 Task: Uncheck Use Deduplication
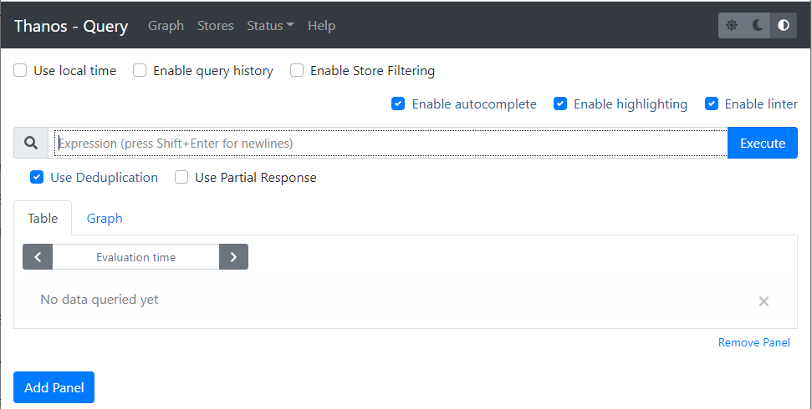pyautogui.click(x=37, y=178)
